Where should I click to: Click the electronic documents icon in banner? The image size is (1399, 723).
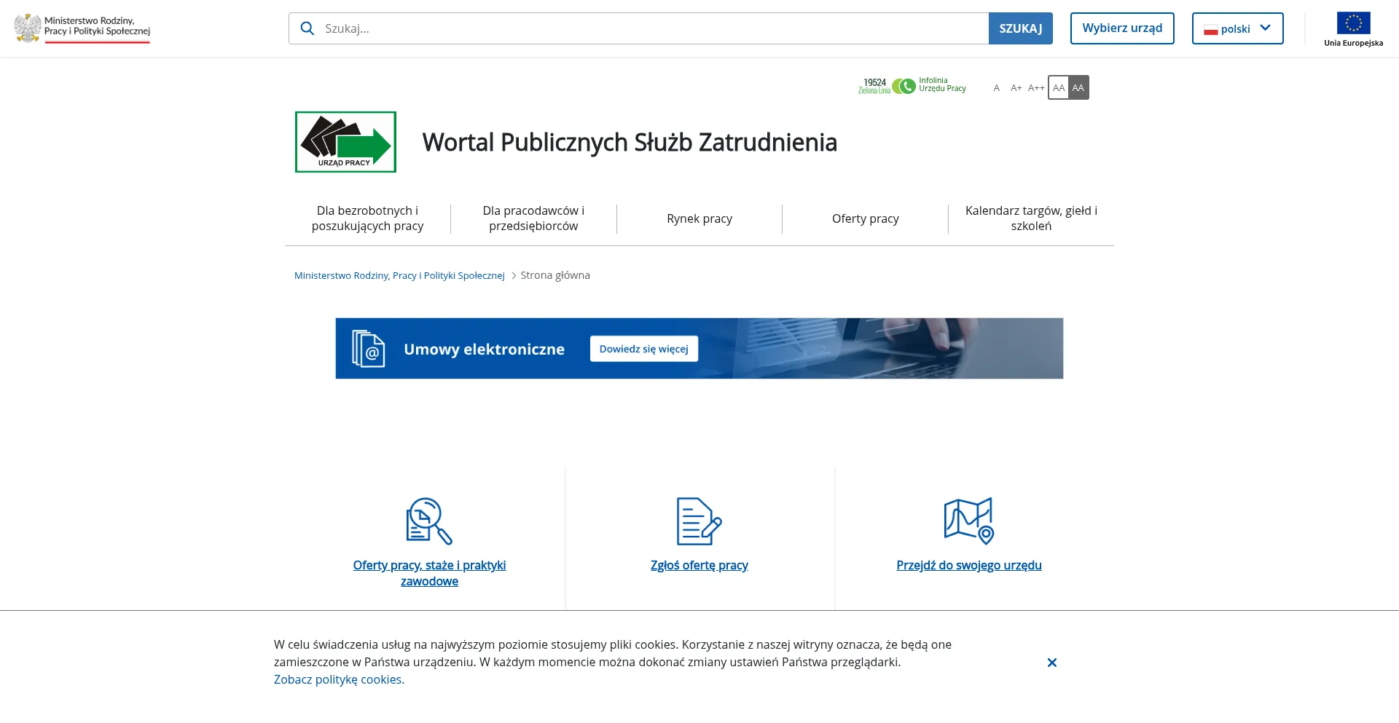click(x=369, y=349)
